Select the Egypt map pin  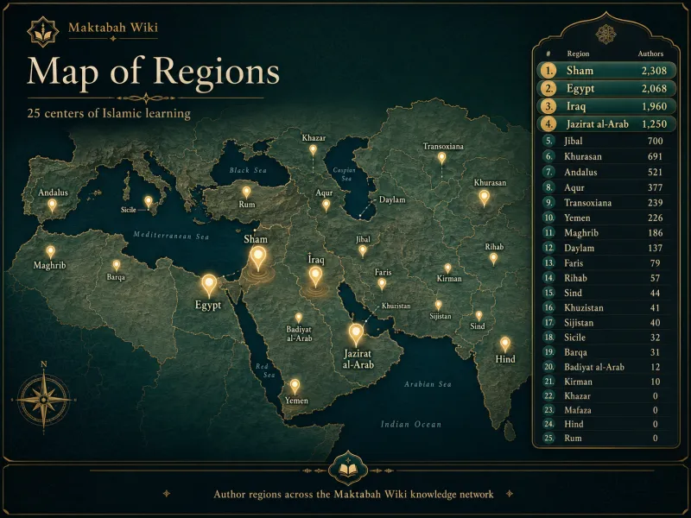(209, 286)
